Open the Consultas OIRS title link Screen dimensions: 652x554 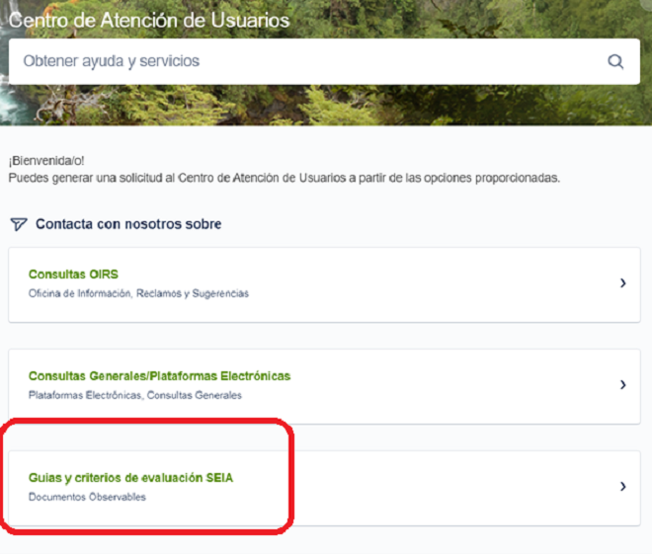coord(73,275)
